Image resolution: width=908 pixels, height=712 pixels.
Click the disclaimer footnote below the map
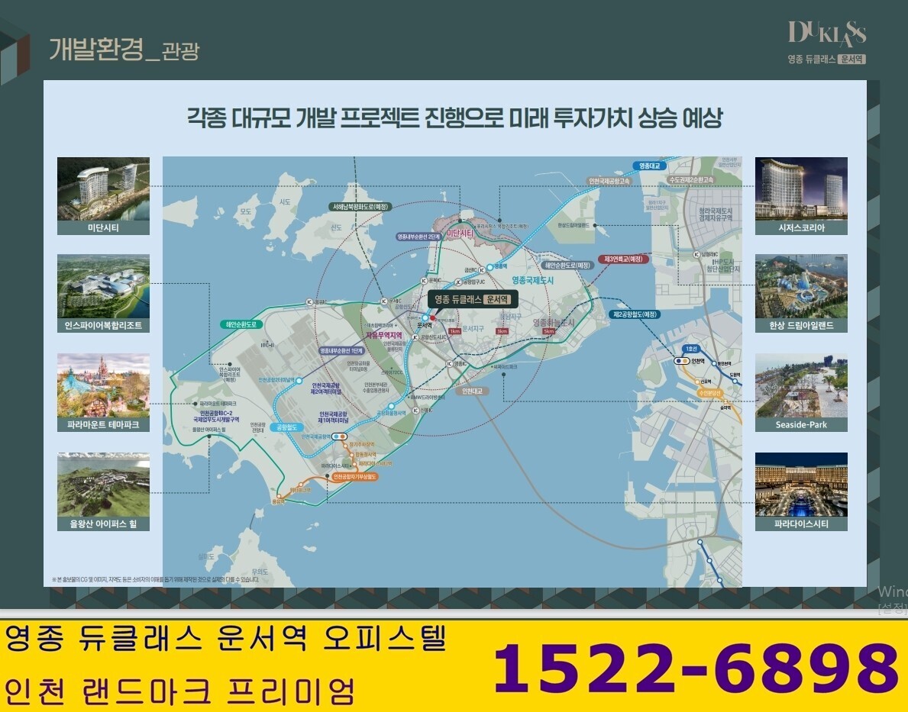(x=155, y=579)
